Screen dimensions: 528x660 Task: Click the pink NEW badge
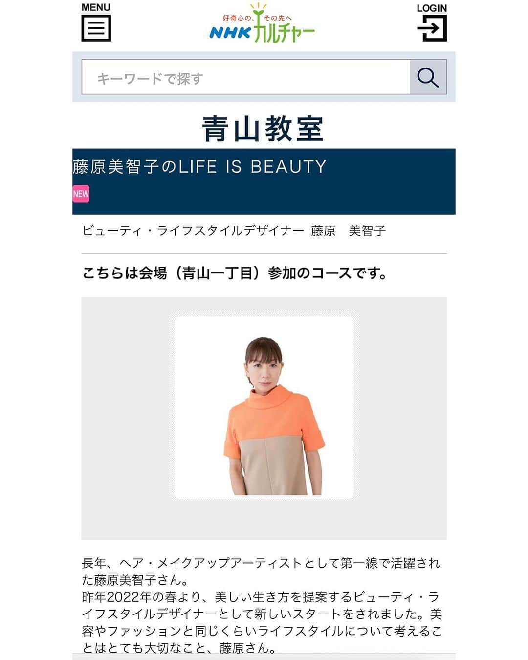[x=81, y=194]
